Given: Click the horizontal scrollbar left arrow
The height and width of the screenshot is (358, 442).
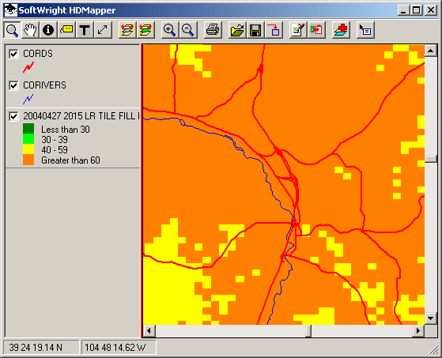Looking at the screenshot, I should [149, 330].
